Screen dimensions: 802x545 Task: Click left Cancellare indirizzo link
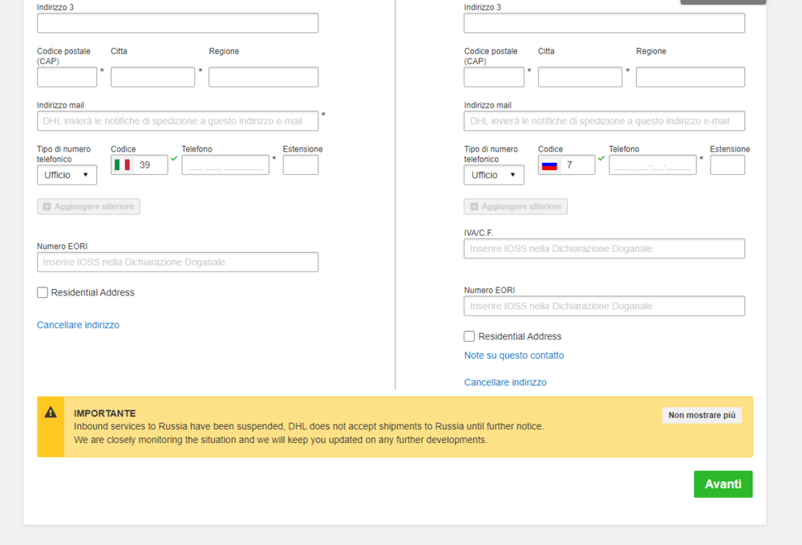[x=78, y=325]
